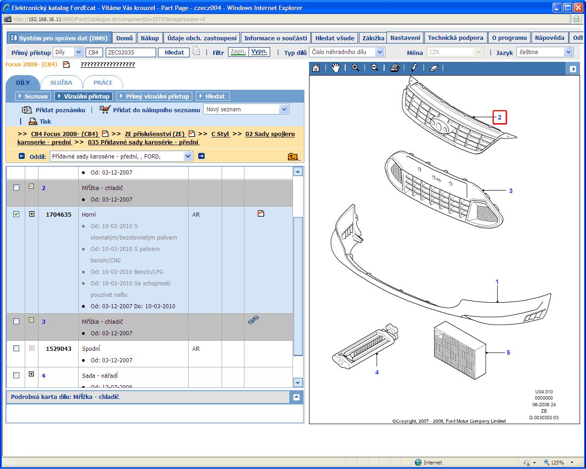Click the part code ZEC02035 input field
The width and height of the screenshot is (586, 469).
coord(130,53)
